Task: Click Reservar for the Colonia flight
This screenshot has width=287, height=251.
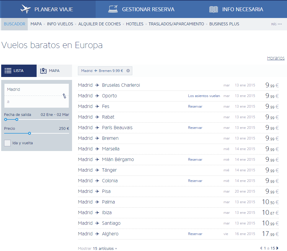Action: coord(195,181)
